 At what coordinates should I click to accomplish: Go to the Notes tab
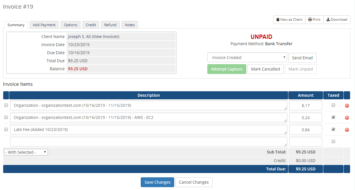point(130,25)
